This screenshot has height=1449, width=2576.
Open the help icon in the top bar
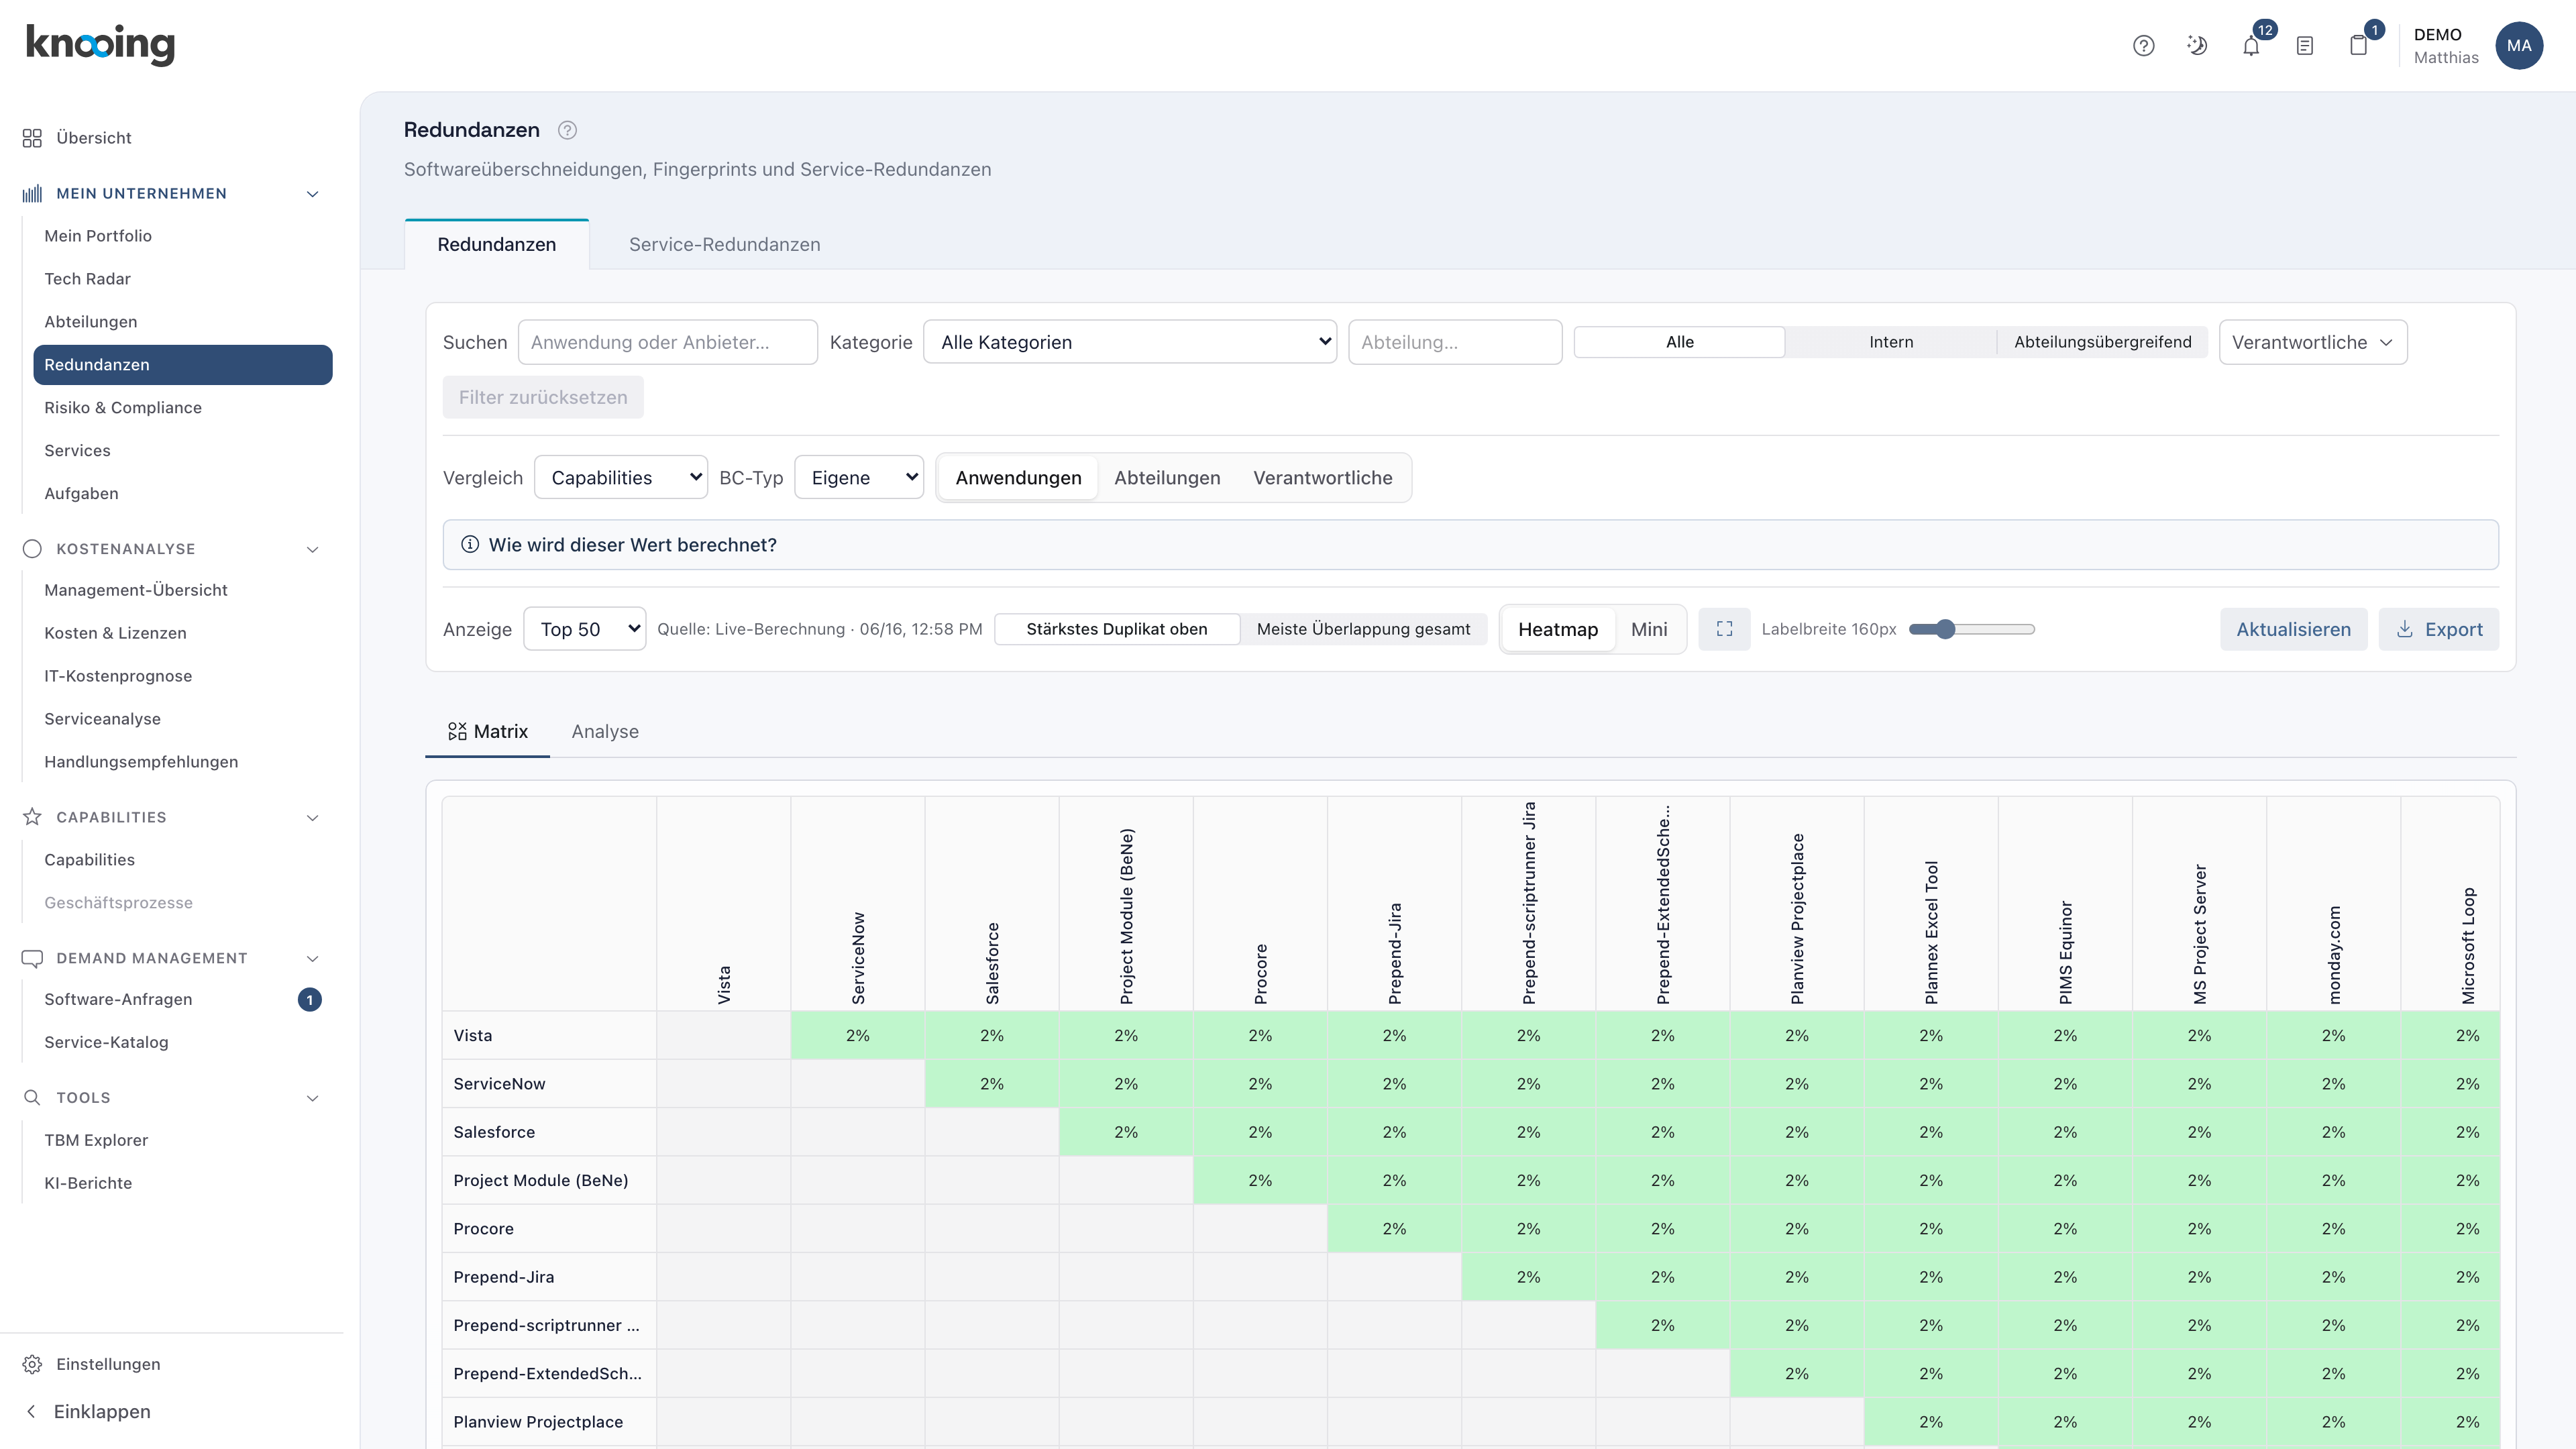click(x=2143, y=46)
